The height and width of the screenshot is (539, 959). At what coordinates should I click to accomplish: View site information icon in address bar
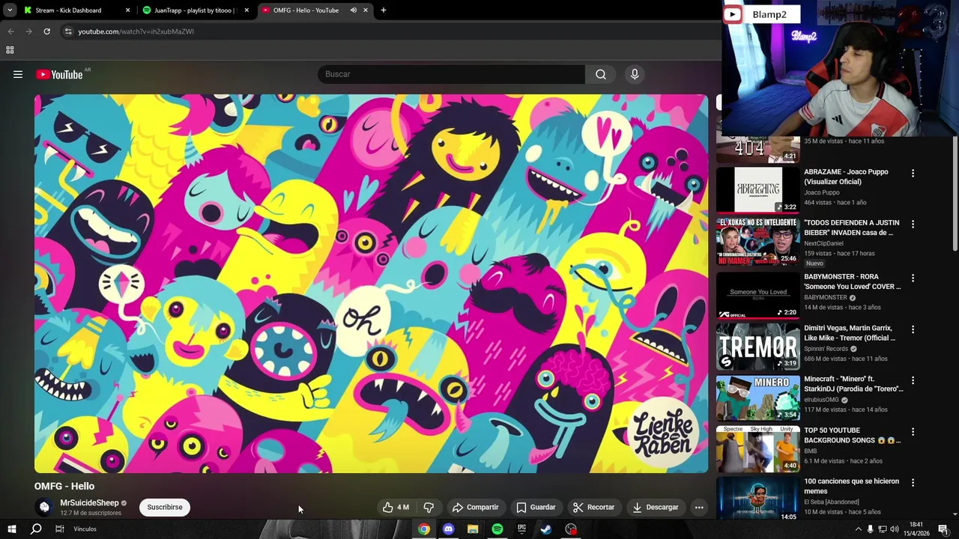(68, 31)
